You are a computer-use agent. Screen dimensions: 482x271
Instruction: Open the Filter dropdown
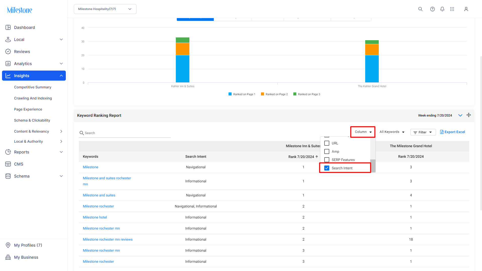pos(423,132)
